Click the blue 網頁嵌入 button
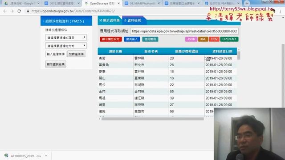This screenshot has height=160, width=285. [132, 39]
